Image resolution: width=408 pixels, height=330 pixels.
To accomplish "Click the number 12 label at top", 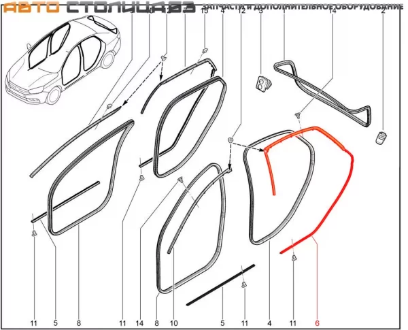I will pyautogui.click(x=241, y=13).
